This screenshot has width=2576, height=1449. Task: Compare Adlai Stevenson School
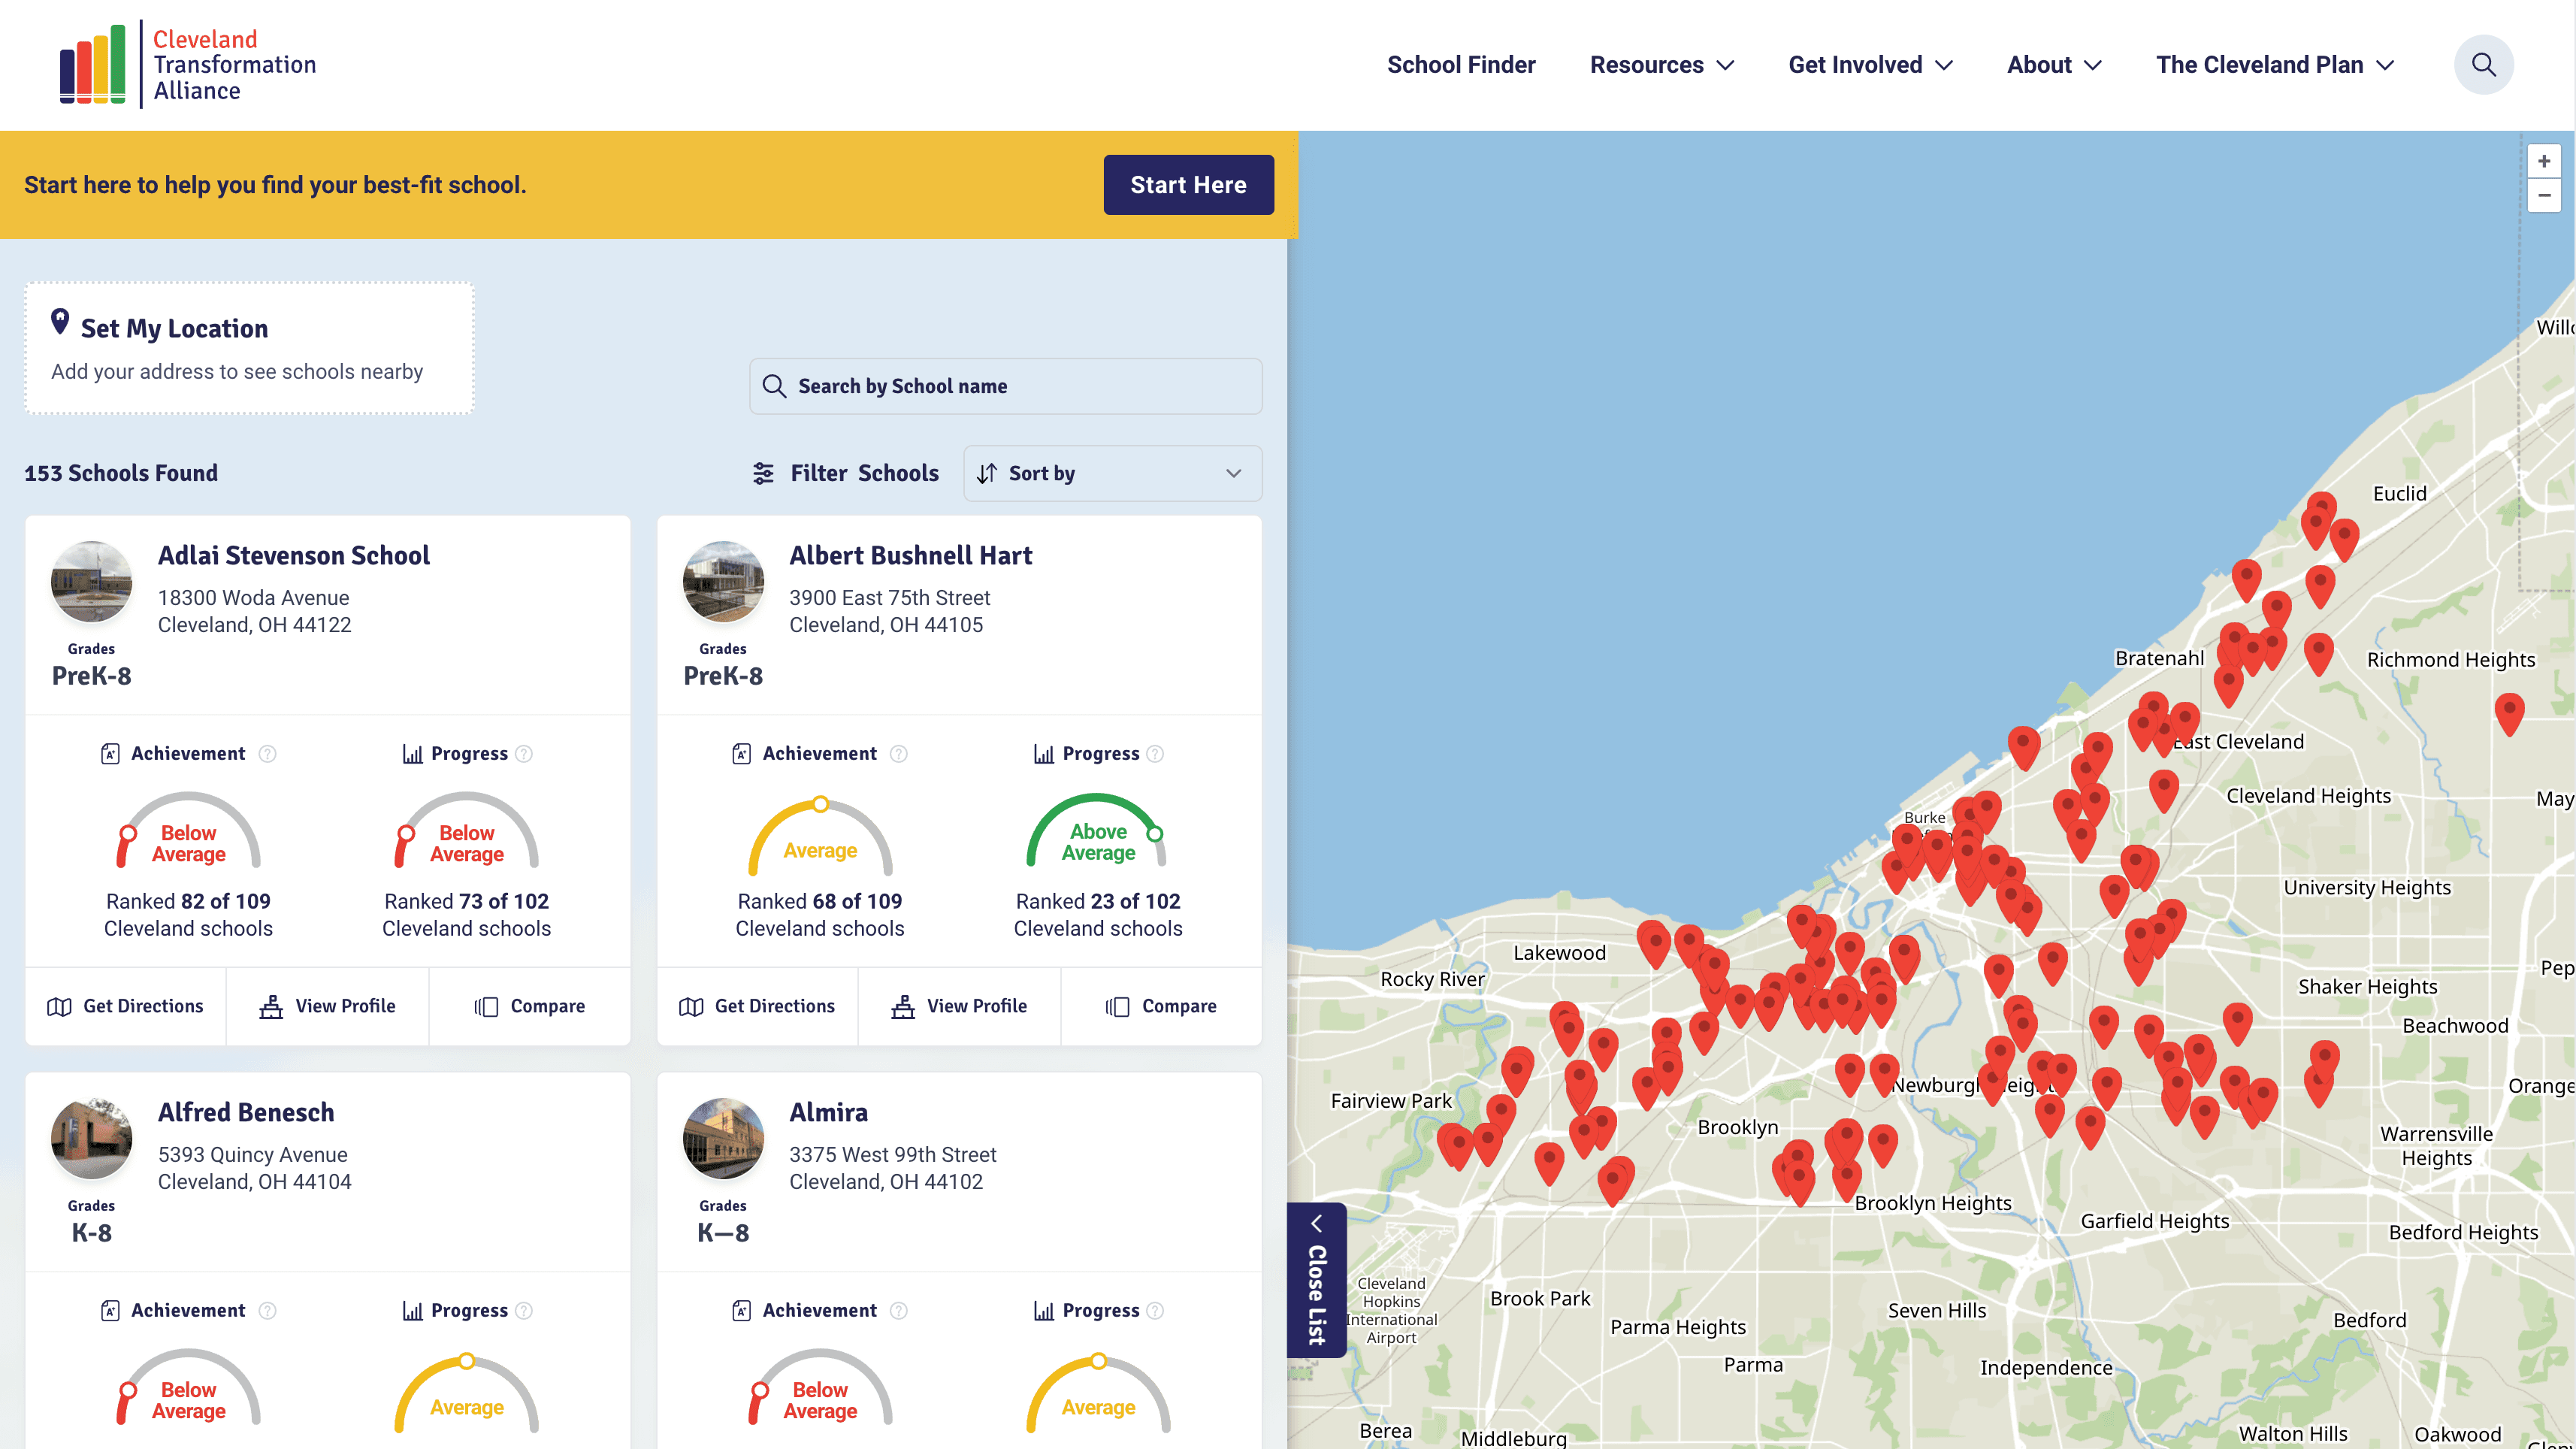click(530, 1006)
